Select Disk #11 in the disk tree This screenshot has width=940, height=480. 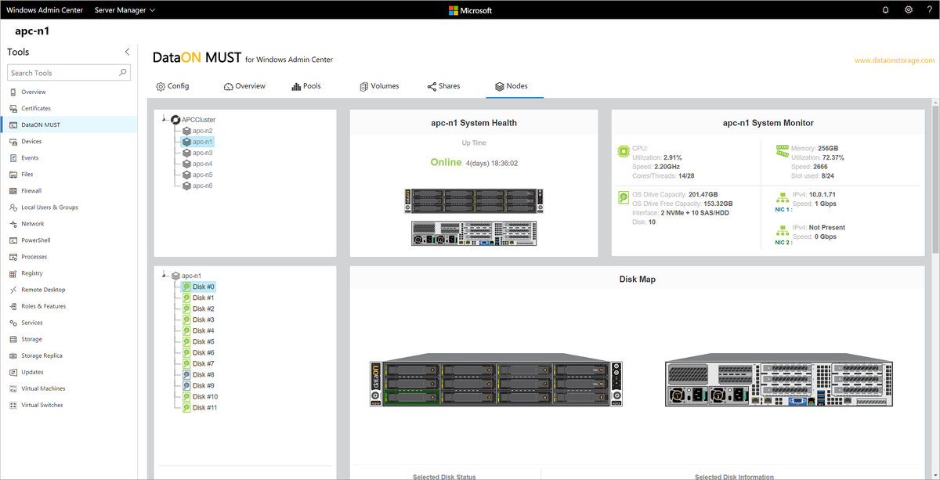click(x=201, y=407)
